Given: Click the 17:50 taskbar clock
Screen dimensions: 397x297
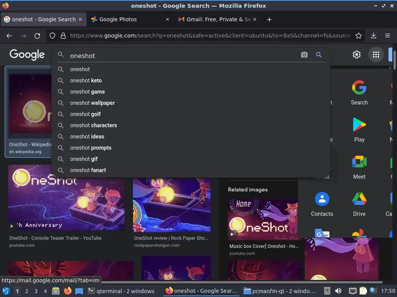Looking at the screenshot, I should point(388,291).
